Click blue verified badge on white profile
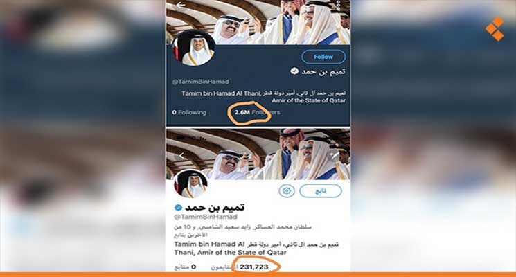516x277 pixels. pyautogui.click(x=178, y=208)
